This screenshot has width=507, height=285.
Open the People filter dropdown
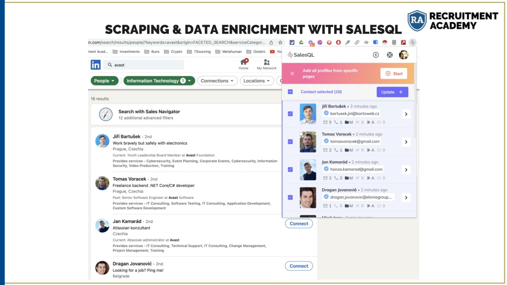tap(104, 81)
